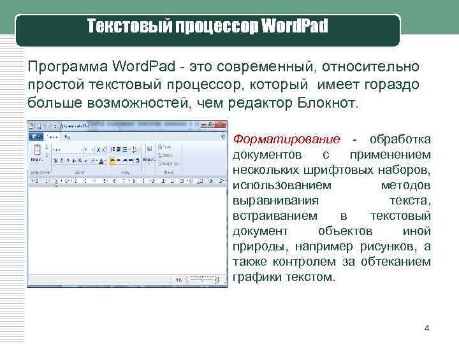Click the Shrink Font icon

tap(104, 150)
